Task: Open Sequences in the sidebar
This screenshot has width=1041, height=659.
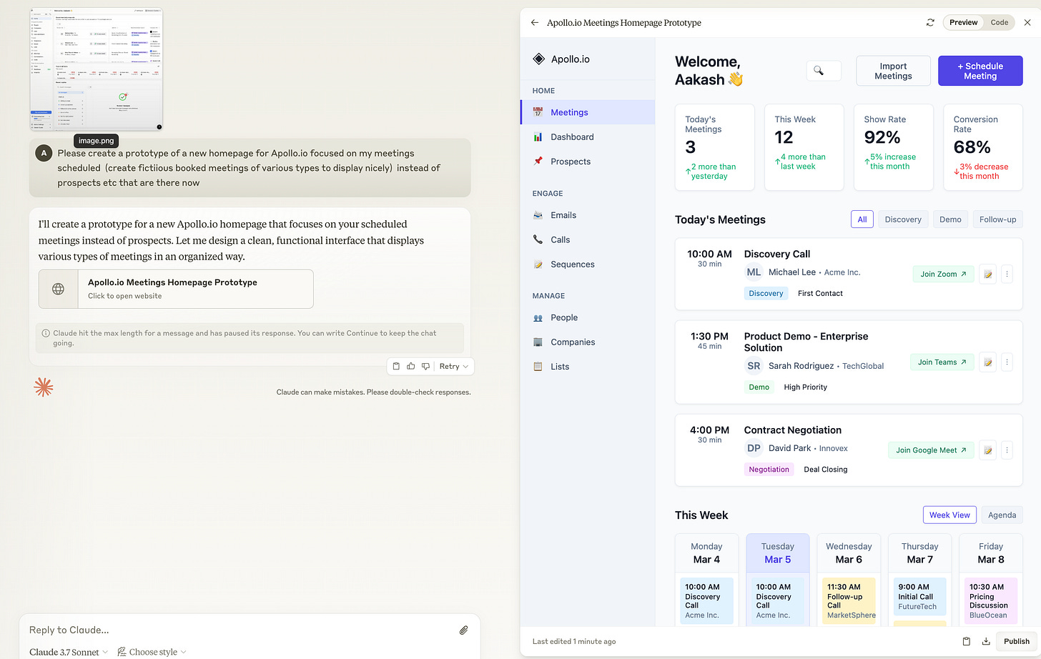Action: [x=588, y=264]
